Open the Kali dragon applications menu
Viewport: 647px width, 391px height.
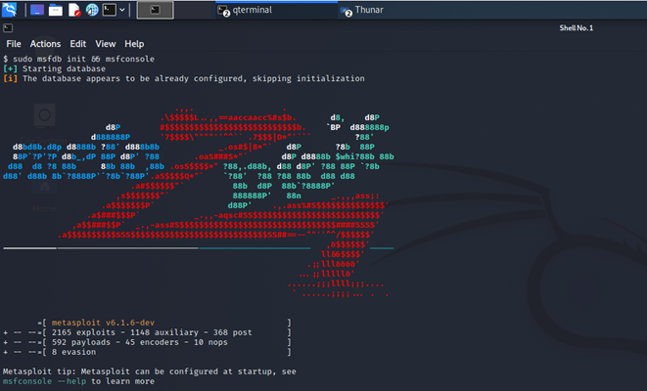pyautogui.click(x=9, y=10)
